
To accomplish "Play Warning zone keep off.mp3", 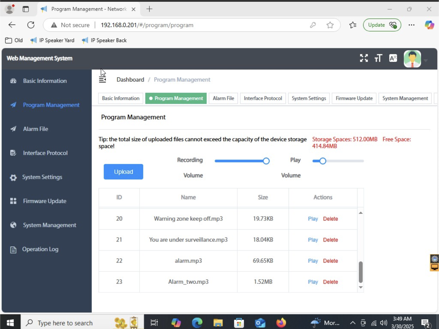I will coord(313,219).
